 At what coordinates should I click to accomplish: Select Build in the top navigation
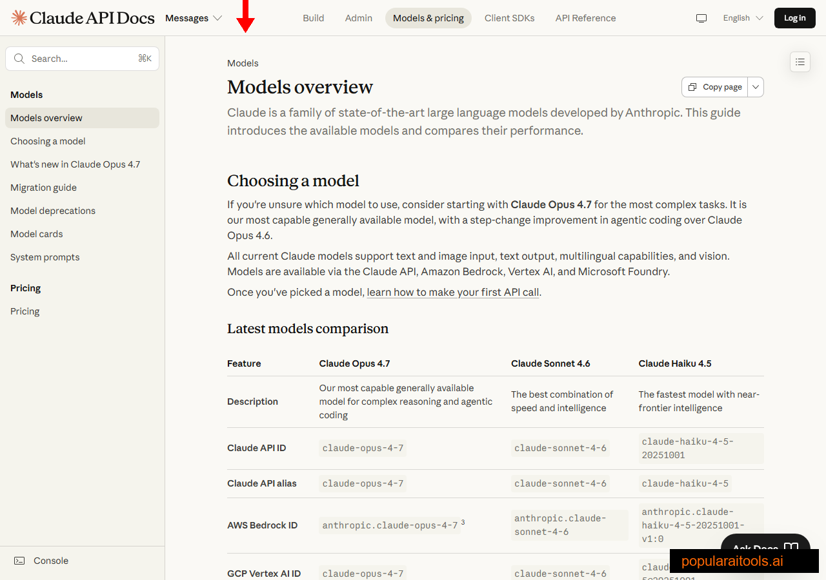pos(314,18)
